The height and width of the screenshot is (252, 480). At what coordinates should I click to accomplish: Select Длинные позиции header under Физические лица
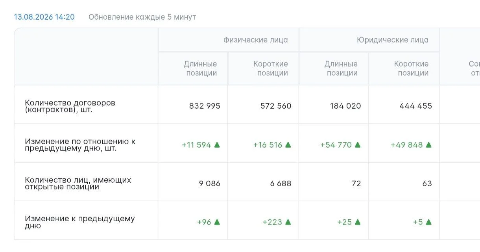click(200, 68)
